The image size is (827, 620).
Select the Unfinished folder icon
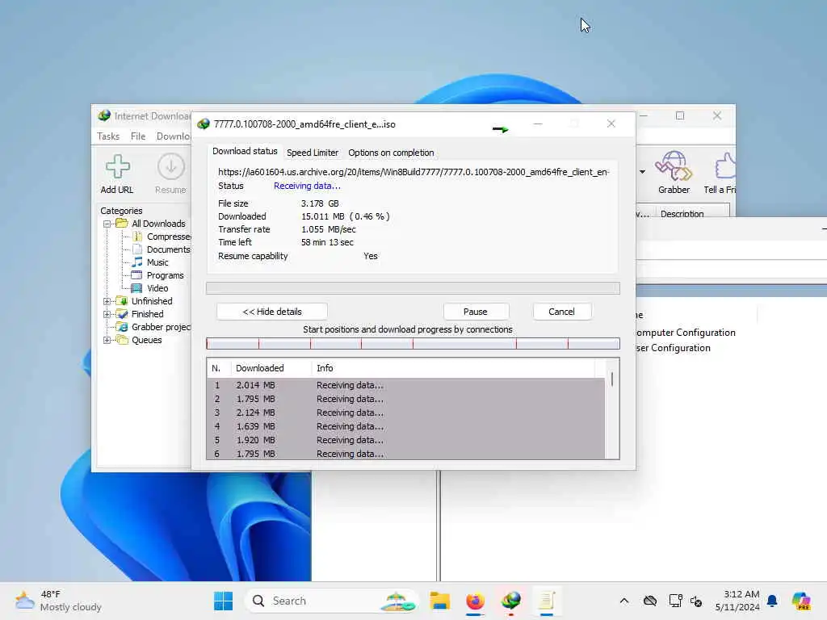pyautogui.click(x=122, y=301)
